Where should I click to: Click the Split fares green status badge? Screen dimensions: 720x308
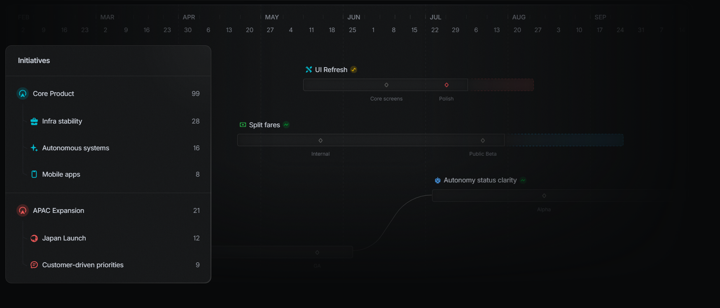[x=286, y=125]
